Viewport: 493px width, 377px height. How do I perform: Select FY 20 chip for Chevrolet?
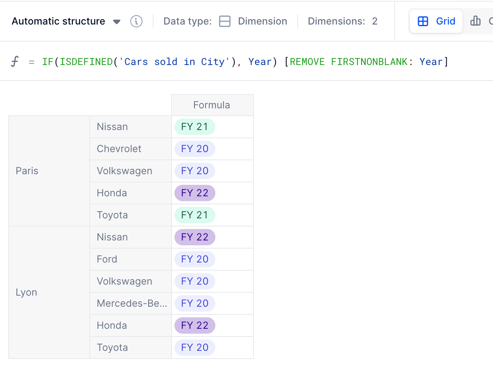click(x=195, y=149)
